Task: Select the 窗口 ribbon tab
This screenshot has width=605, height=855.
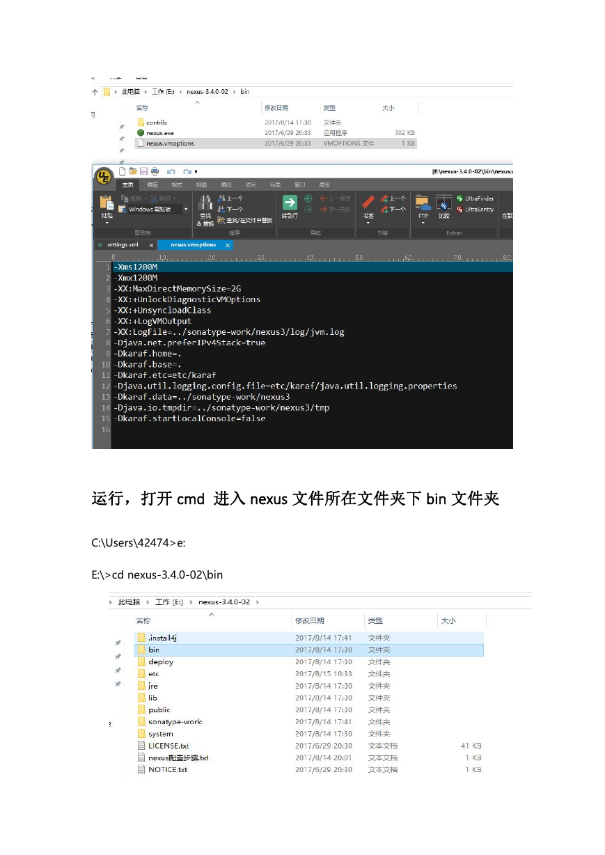Action: pos(300,185)
